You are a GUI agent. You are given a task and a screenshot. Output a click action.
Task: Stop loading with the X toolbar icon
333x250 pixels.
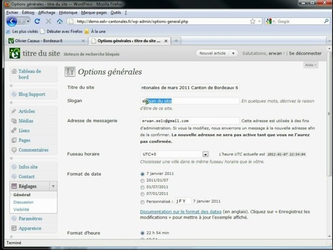pos(49,21)
